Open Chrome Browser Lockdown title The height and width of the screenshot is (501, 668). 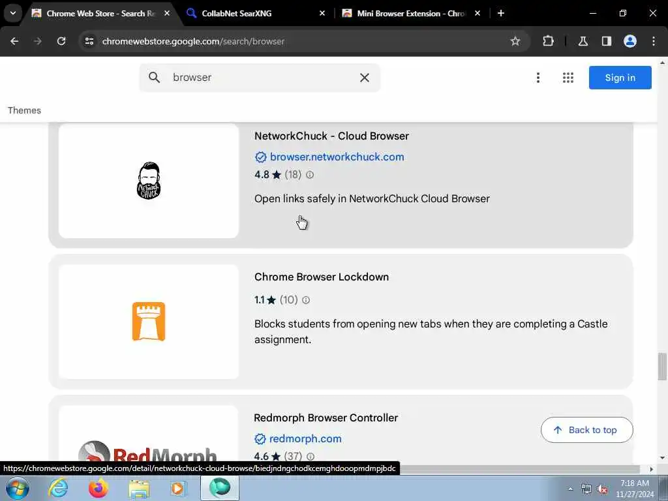point(322,277)
